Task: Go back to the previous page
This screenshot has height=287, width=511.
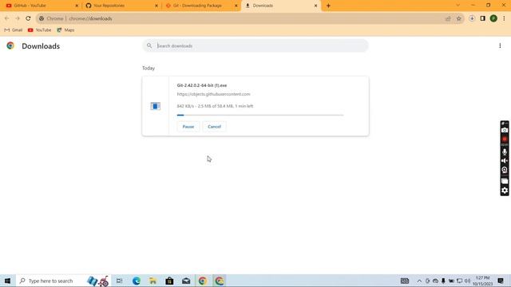Action: tap(7, 18)
